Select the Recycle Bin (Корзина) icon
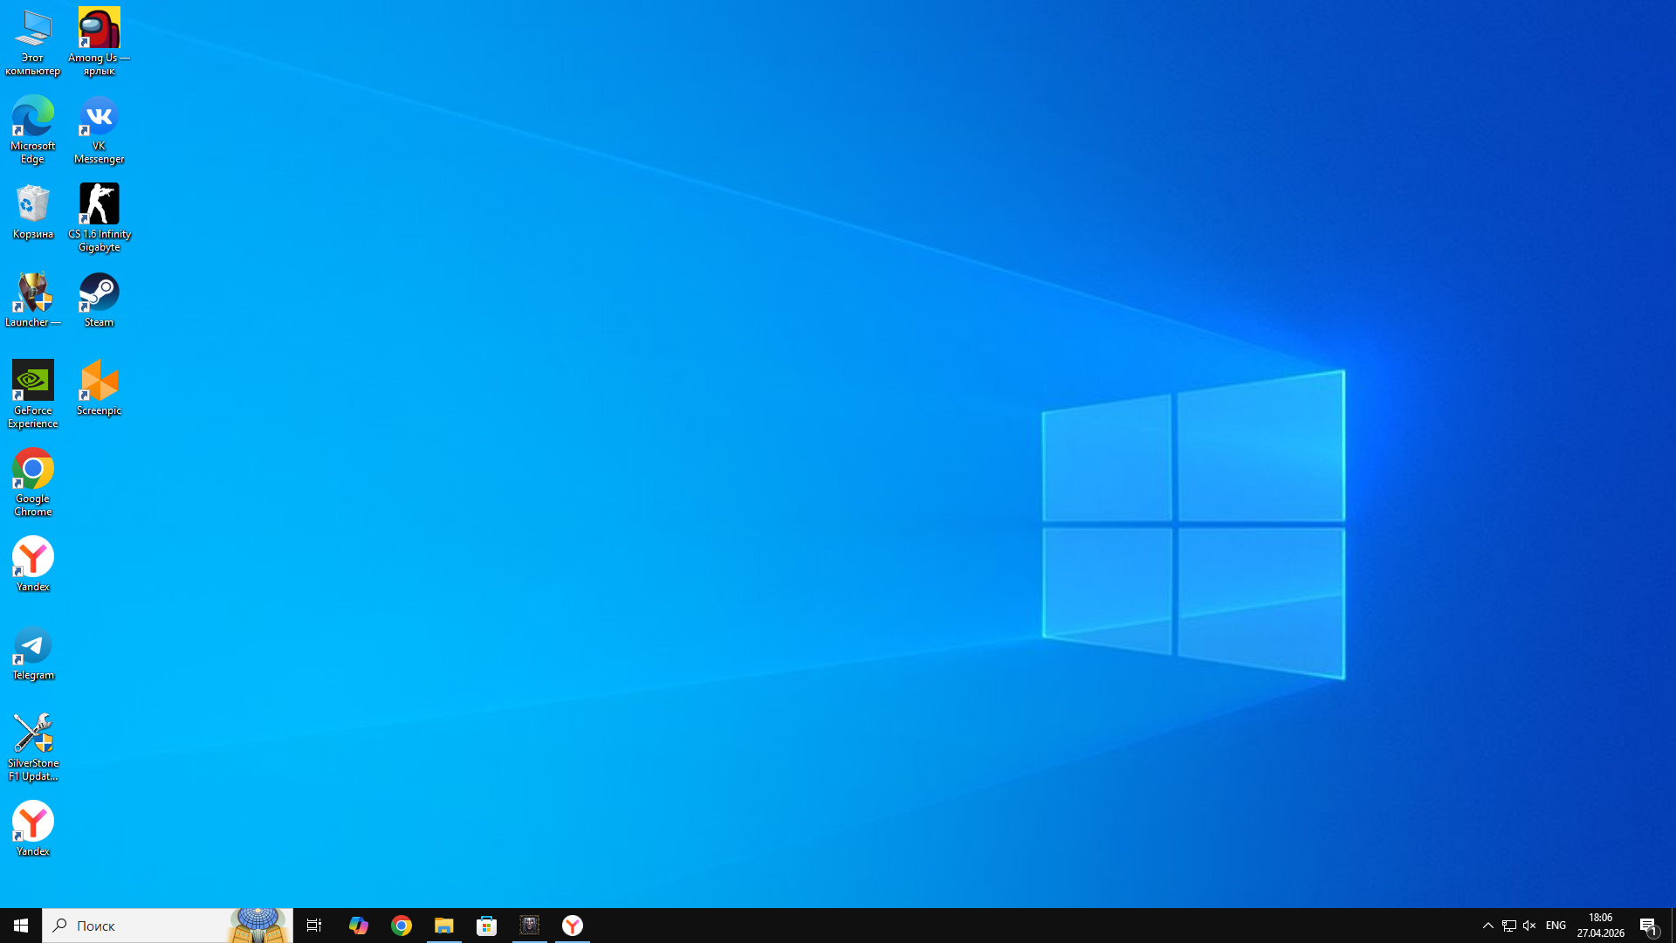This screenshot has width=1676, height=943. 32,204
